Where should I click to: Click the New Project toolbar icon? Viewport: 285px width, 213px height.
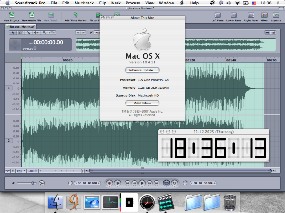[11, 16]
